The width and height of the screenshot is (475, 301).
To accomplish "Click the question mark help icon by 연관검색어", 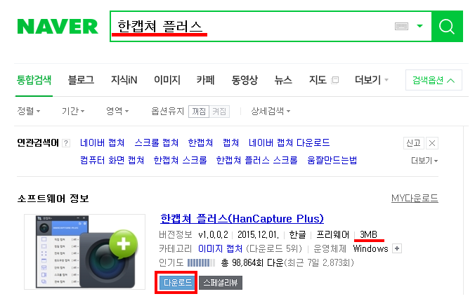I will [66, 143].
